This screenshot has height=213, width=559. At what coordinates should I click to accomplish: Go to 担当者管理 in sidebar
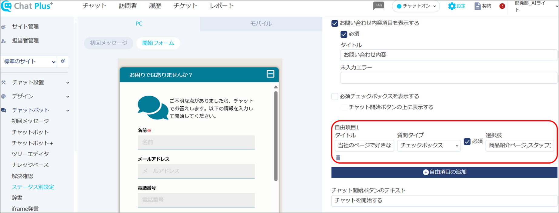25,41
